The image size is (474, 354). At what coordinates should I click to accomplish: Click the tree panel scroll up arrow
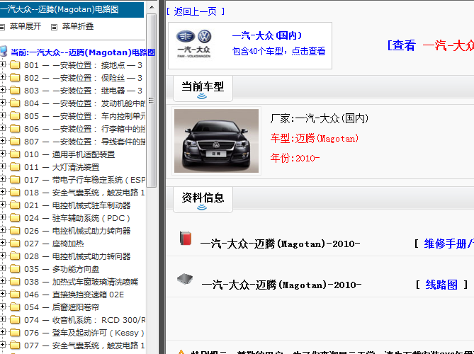click(152, 7)
